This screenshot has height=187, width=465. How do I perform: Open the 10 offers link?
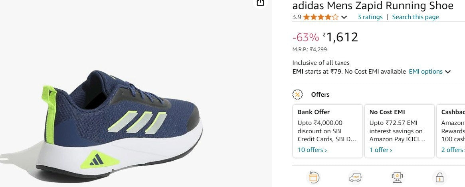[x=312, y=150]
